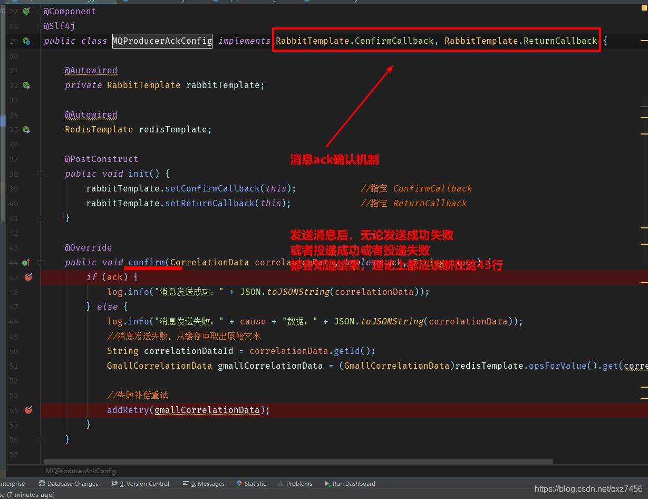Click the init method name on line 38
Image resolution: width=648 pixels, height=499 pixels.
(x=139, y=174)
